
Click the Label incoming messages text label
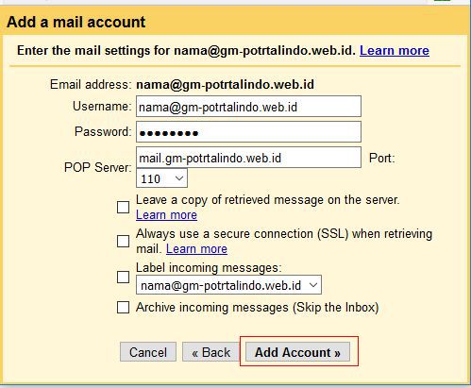(209, 268)
